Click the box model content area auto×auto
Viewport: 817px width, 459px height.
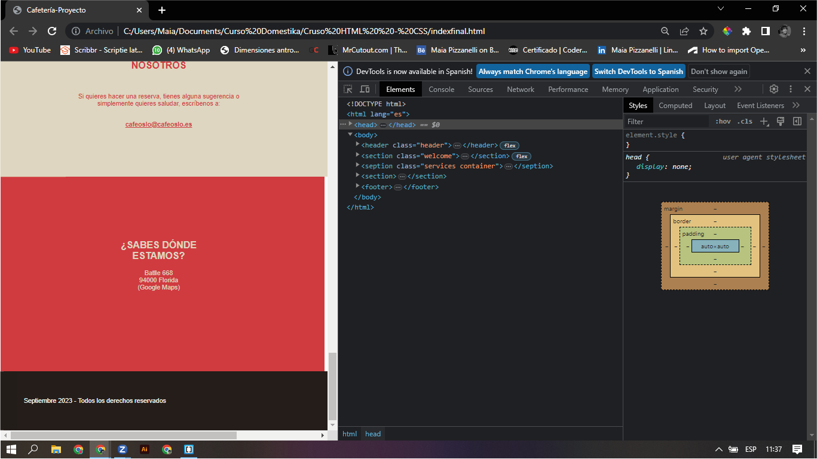(715, 246)
